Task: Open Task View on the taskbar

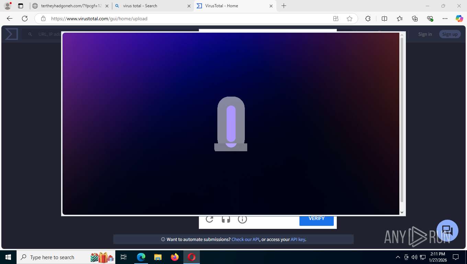Action: (124, 257)
